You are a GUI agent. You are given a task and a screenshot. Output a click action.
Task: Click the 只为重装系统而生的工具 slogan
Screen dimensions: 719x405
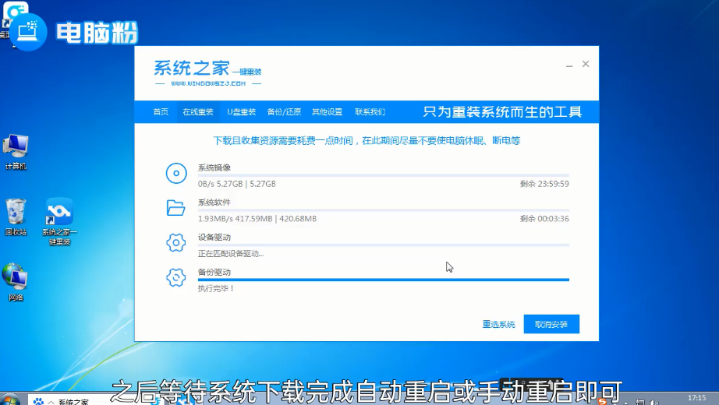502,112
